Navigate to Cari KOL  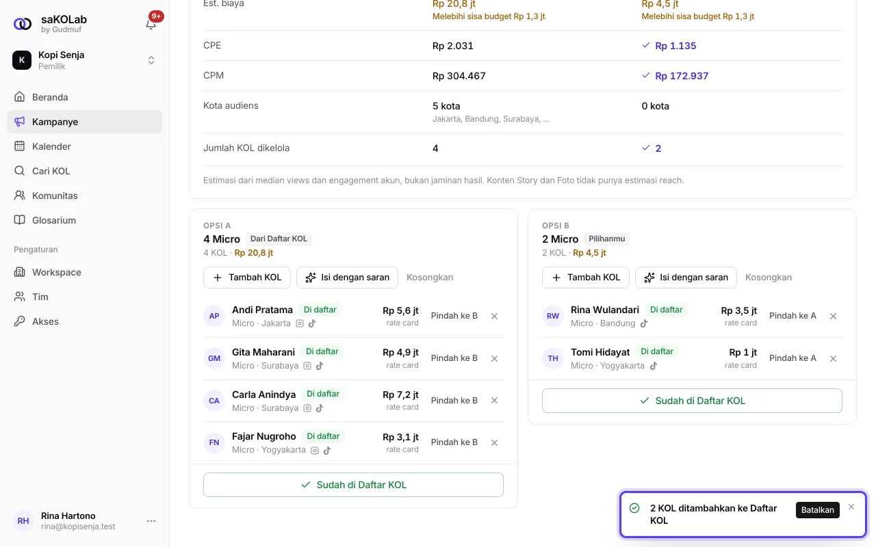(85, 171)
